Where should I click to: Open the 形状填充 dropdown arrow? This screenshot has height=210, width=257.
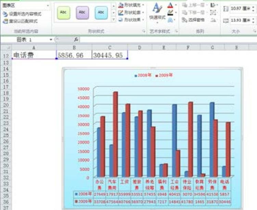point(143,5)
